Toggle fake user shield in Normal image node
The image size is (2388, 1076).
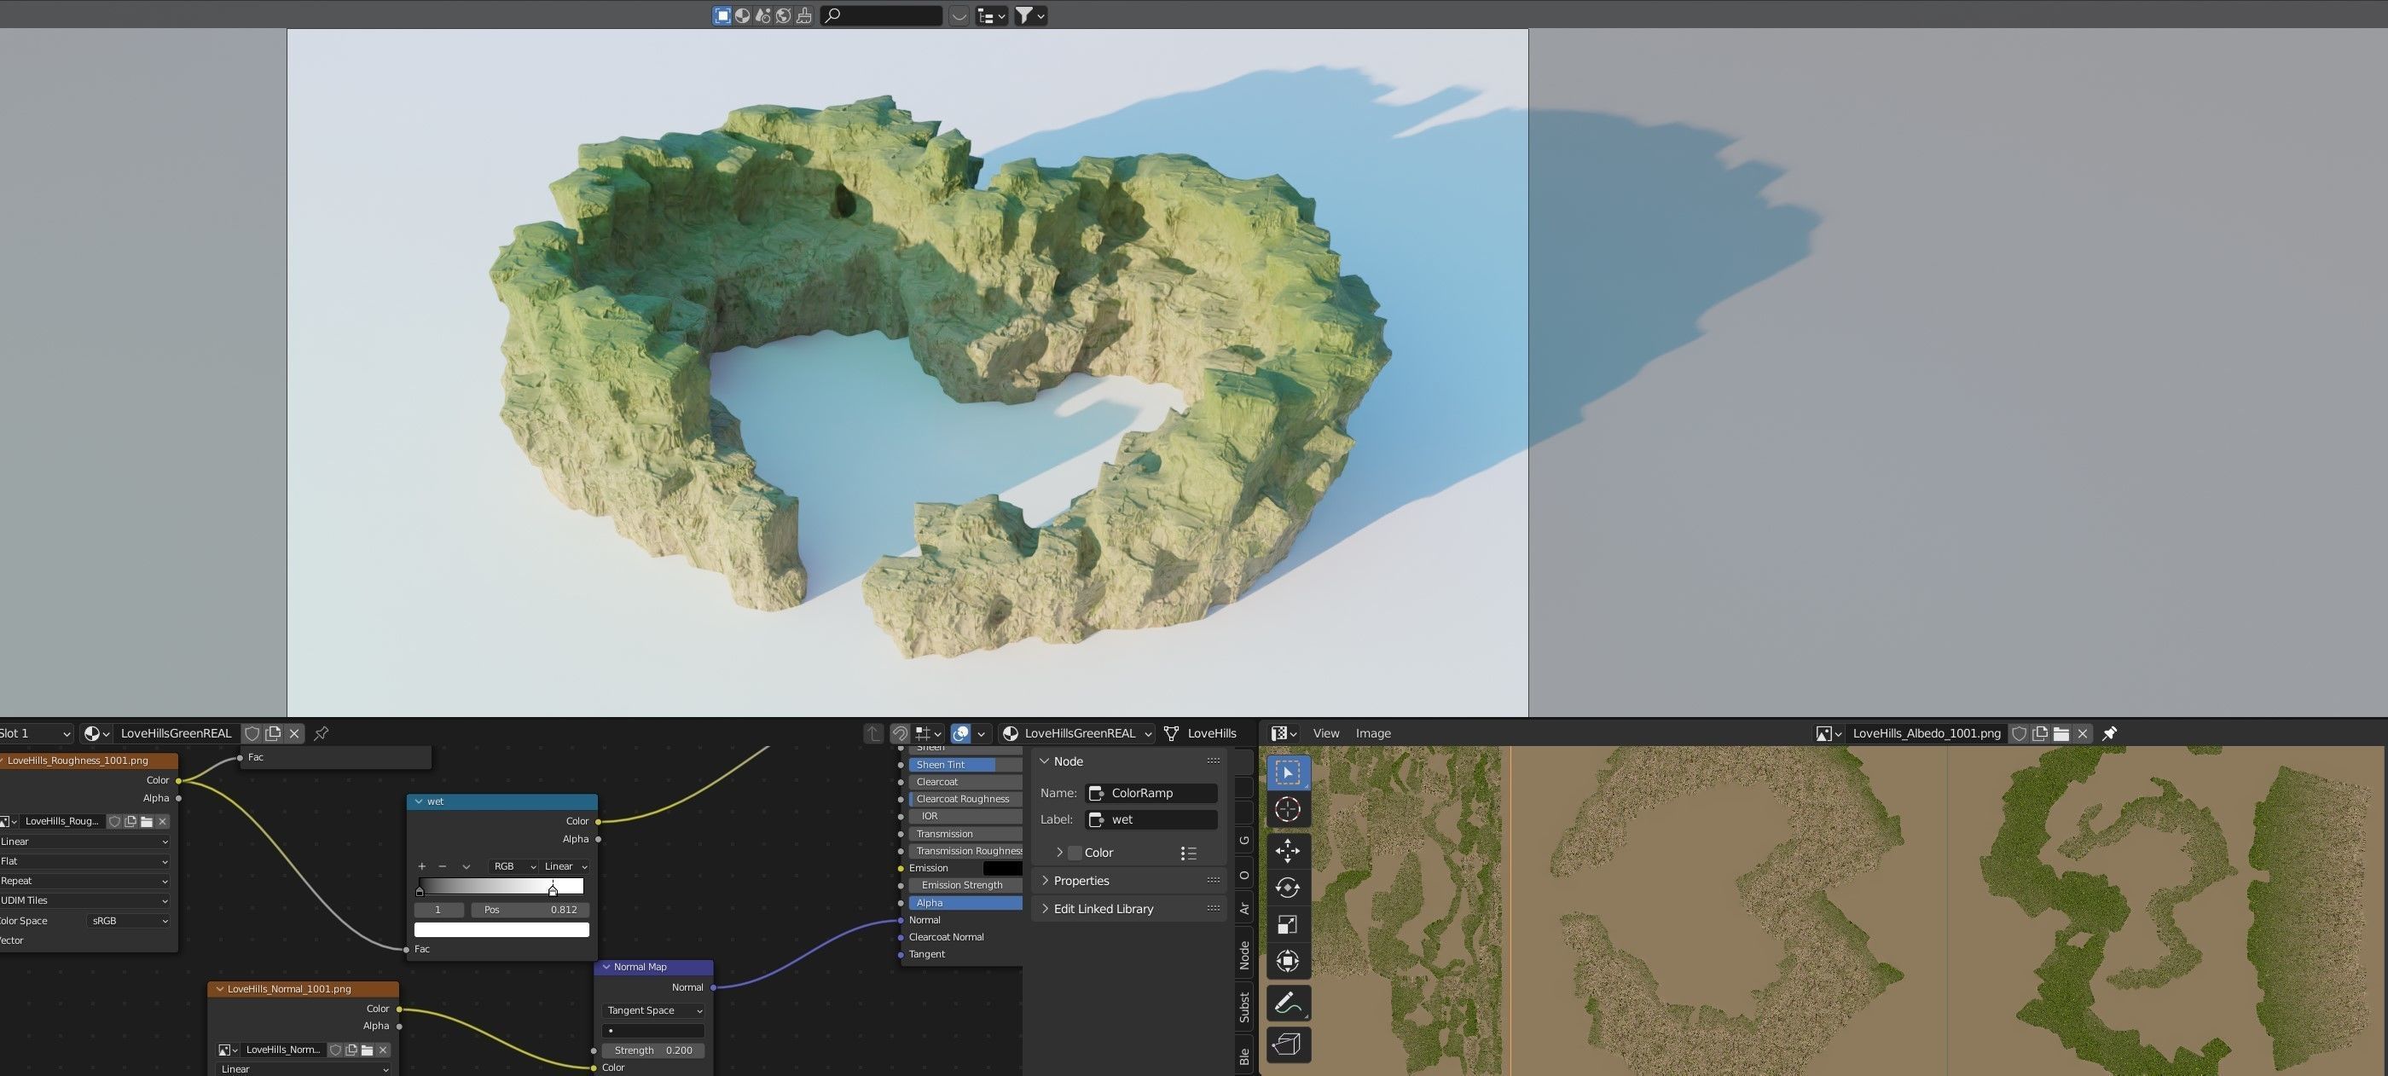point(335,1050)
